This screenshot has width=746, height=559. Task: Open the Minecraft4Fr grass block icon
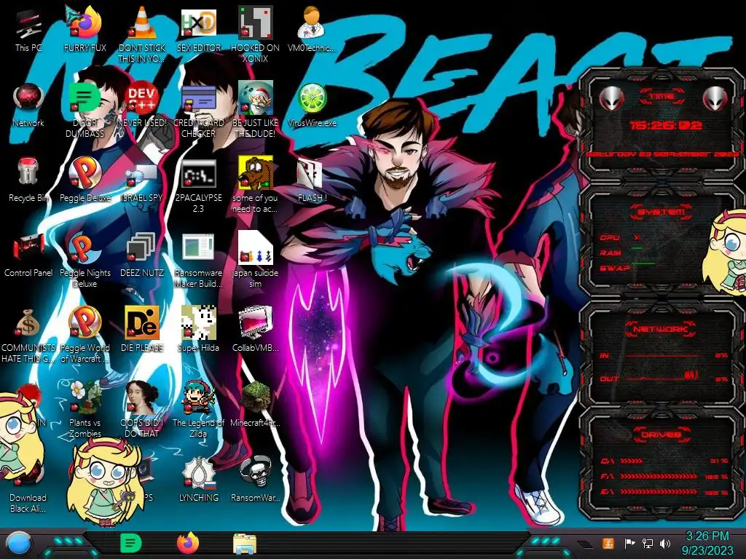[256, 405]
